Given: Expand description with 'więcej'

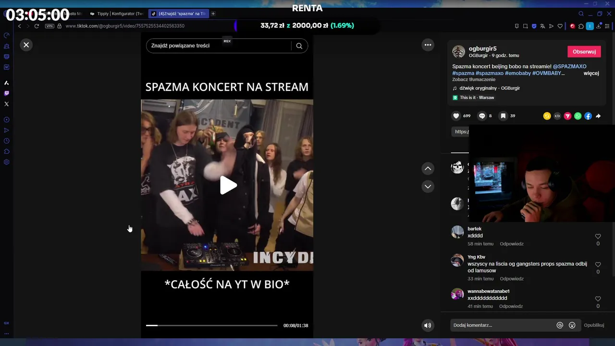Looking at the screenshot, I should (x=591, y=73).
